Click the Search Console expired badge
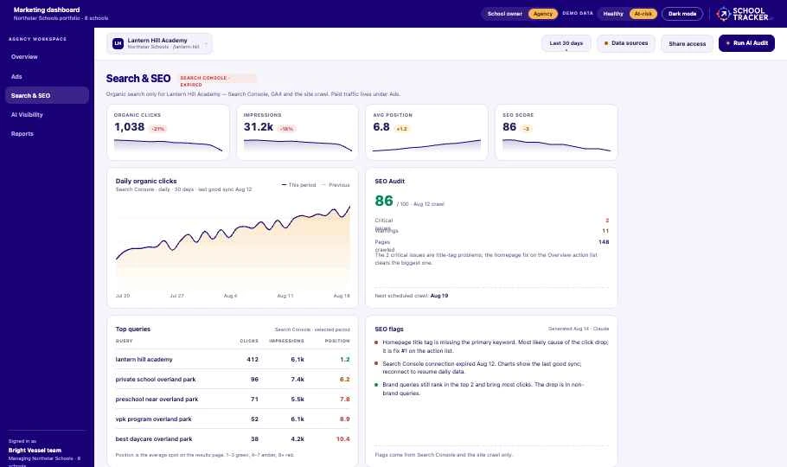Screen dimensions: 787x467 pyautogui.click(x=217, y=80)
